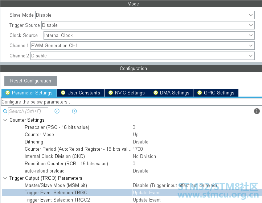
Task: Select the Counter Period value 1700
Action: point(138,149)
